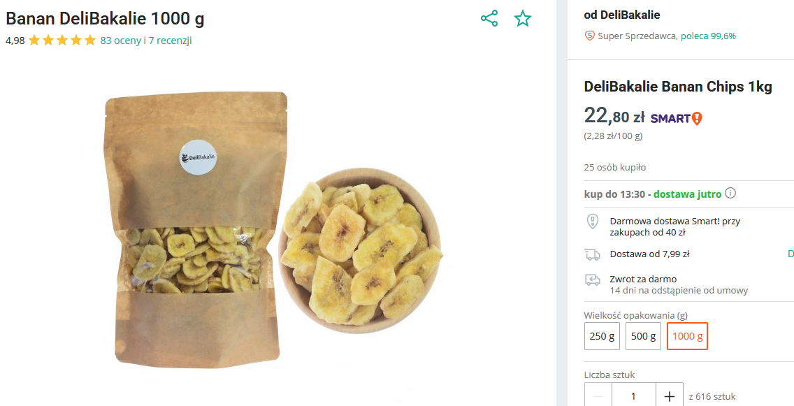Click the delivery info circle icon

click(x=731, y=194)
